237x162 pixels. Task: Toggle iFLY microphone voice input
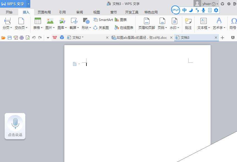tap(203, 10)
